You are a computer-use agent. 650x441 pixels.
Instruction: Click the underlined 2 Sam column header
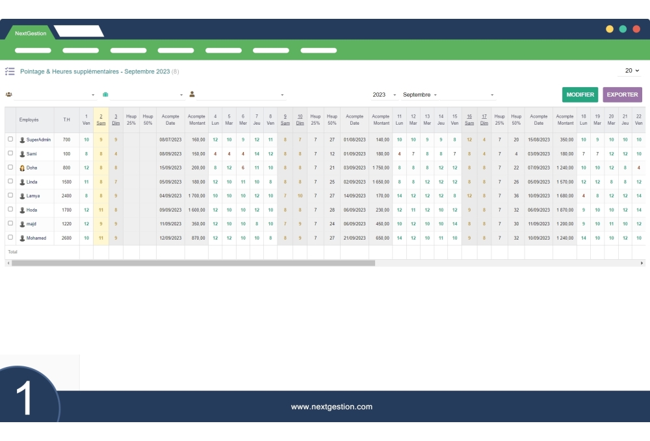[x=101, y=120]
